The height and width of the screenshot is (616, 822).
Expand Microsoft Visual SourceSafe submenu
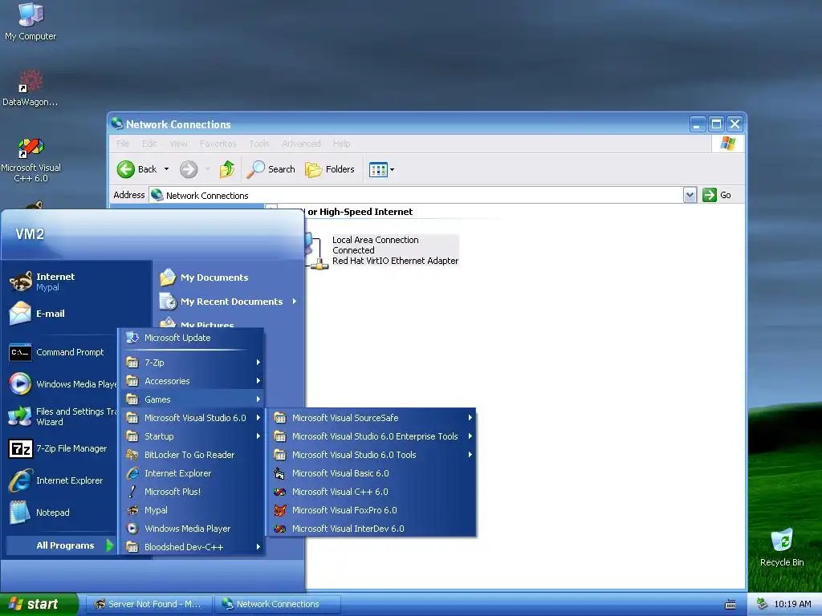[372, 417]
